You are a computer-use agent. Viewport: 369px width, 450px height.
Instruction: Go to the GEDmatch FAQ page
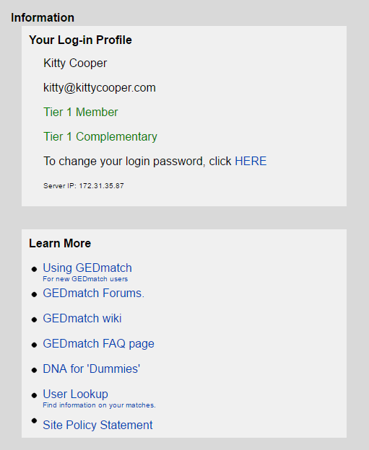click(x=99, y=344)
